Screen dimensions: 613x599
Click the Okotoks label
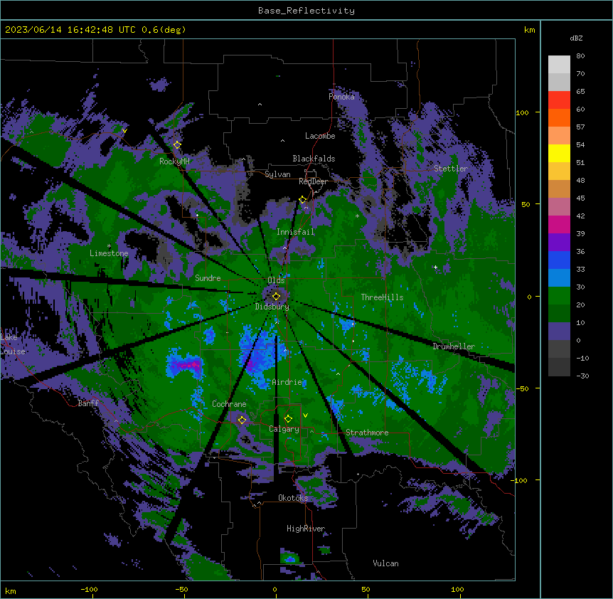293,498
